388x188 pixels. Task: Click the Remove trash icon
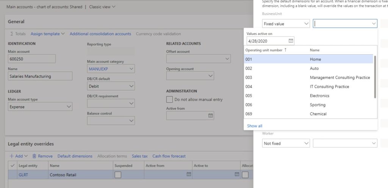coord(34,156)
